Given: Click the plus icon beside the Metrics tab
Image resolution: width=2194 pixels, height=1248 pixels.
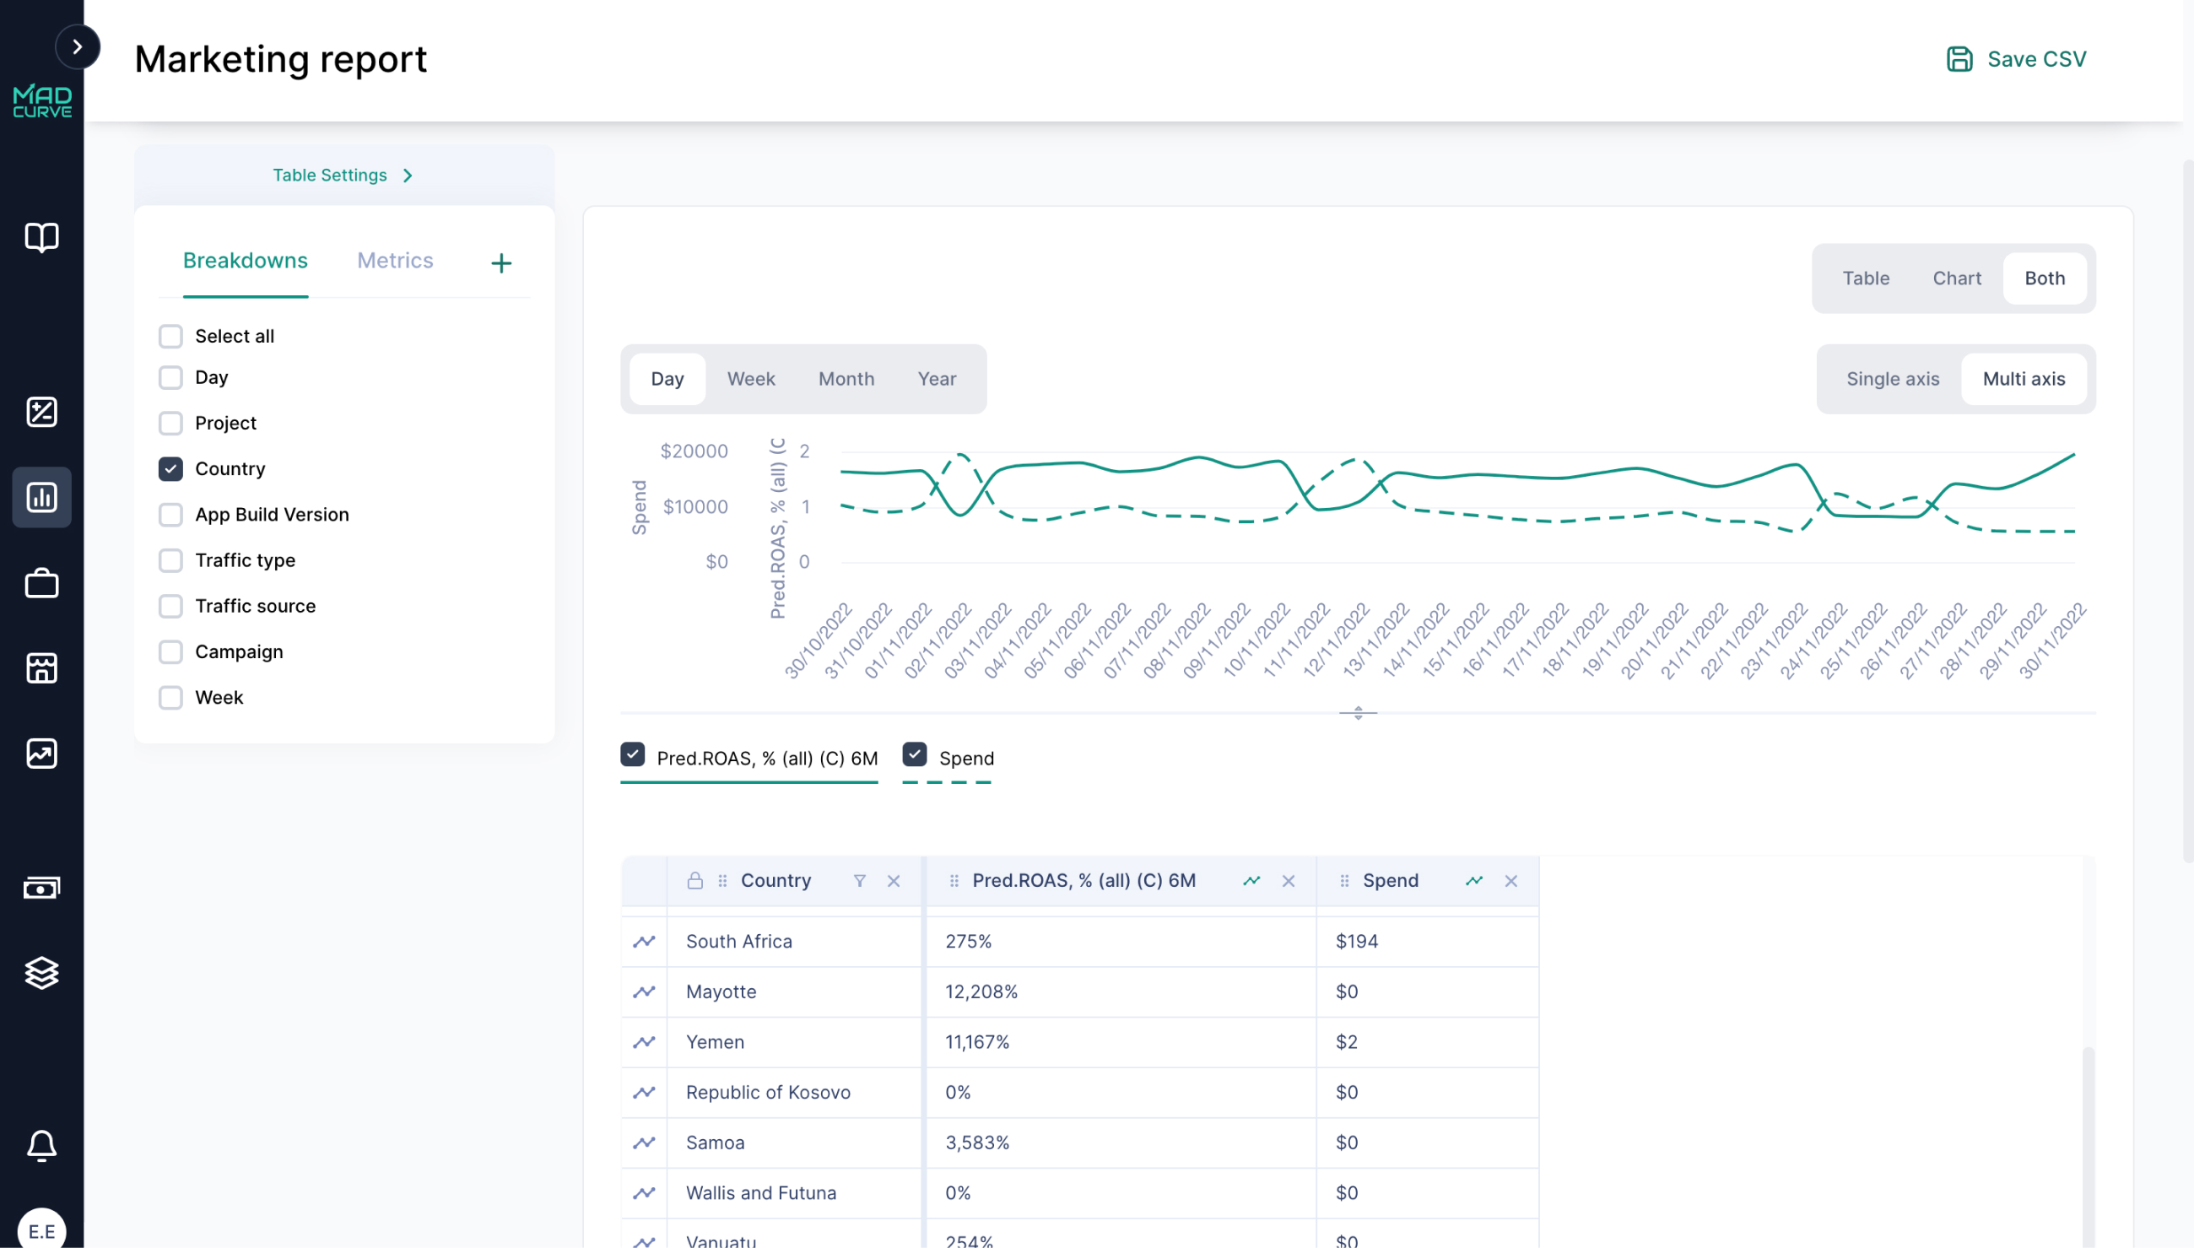Looking at the screenshot, I should click(501, 263).
